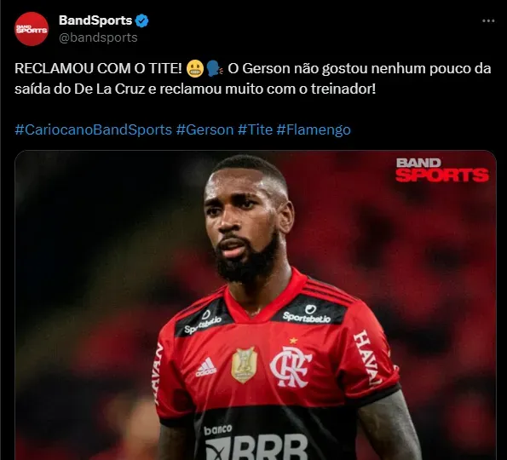Viewport: 507px width, 460px height.
Task: Open the #Gerson hashtag
Action: pos(205,130)
